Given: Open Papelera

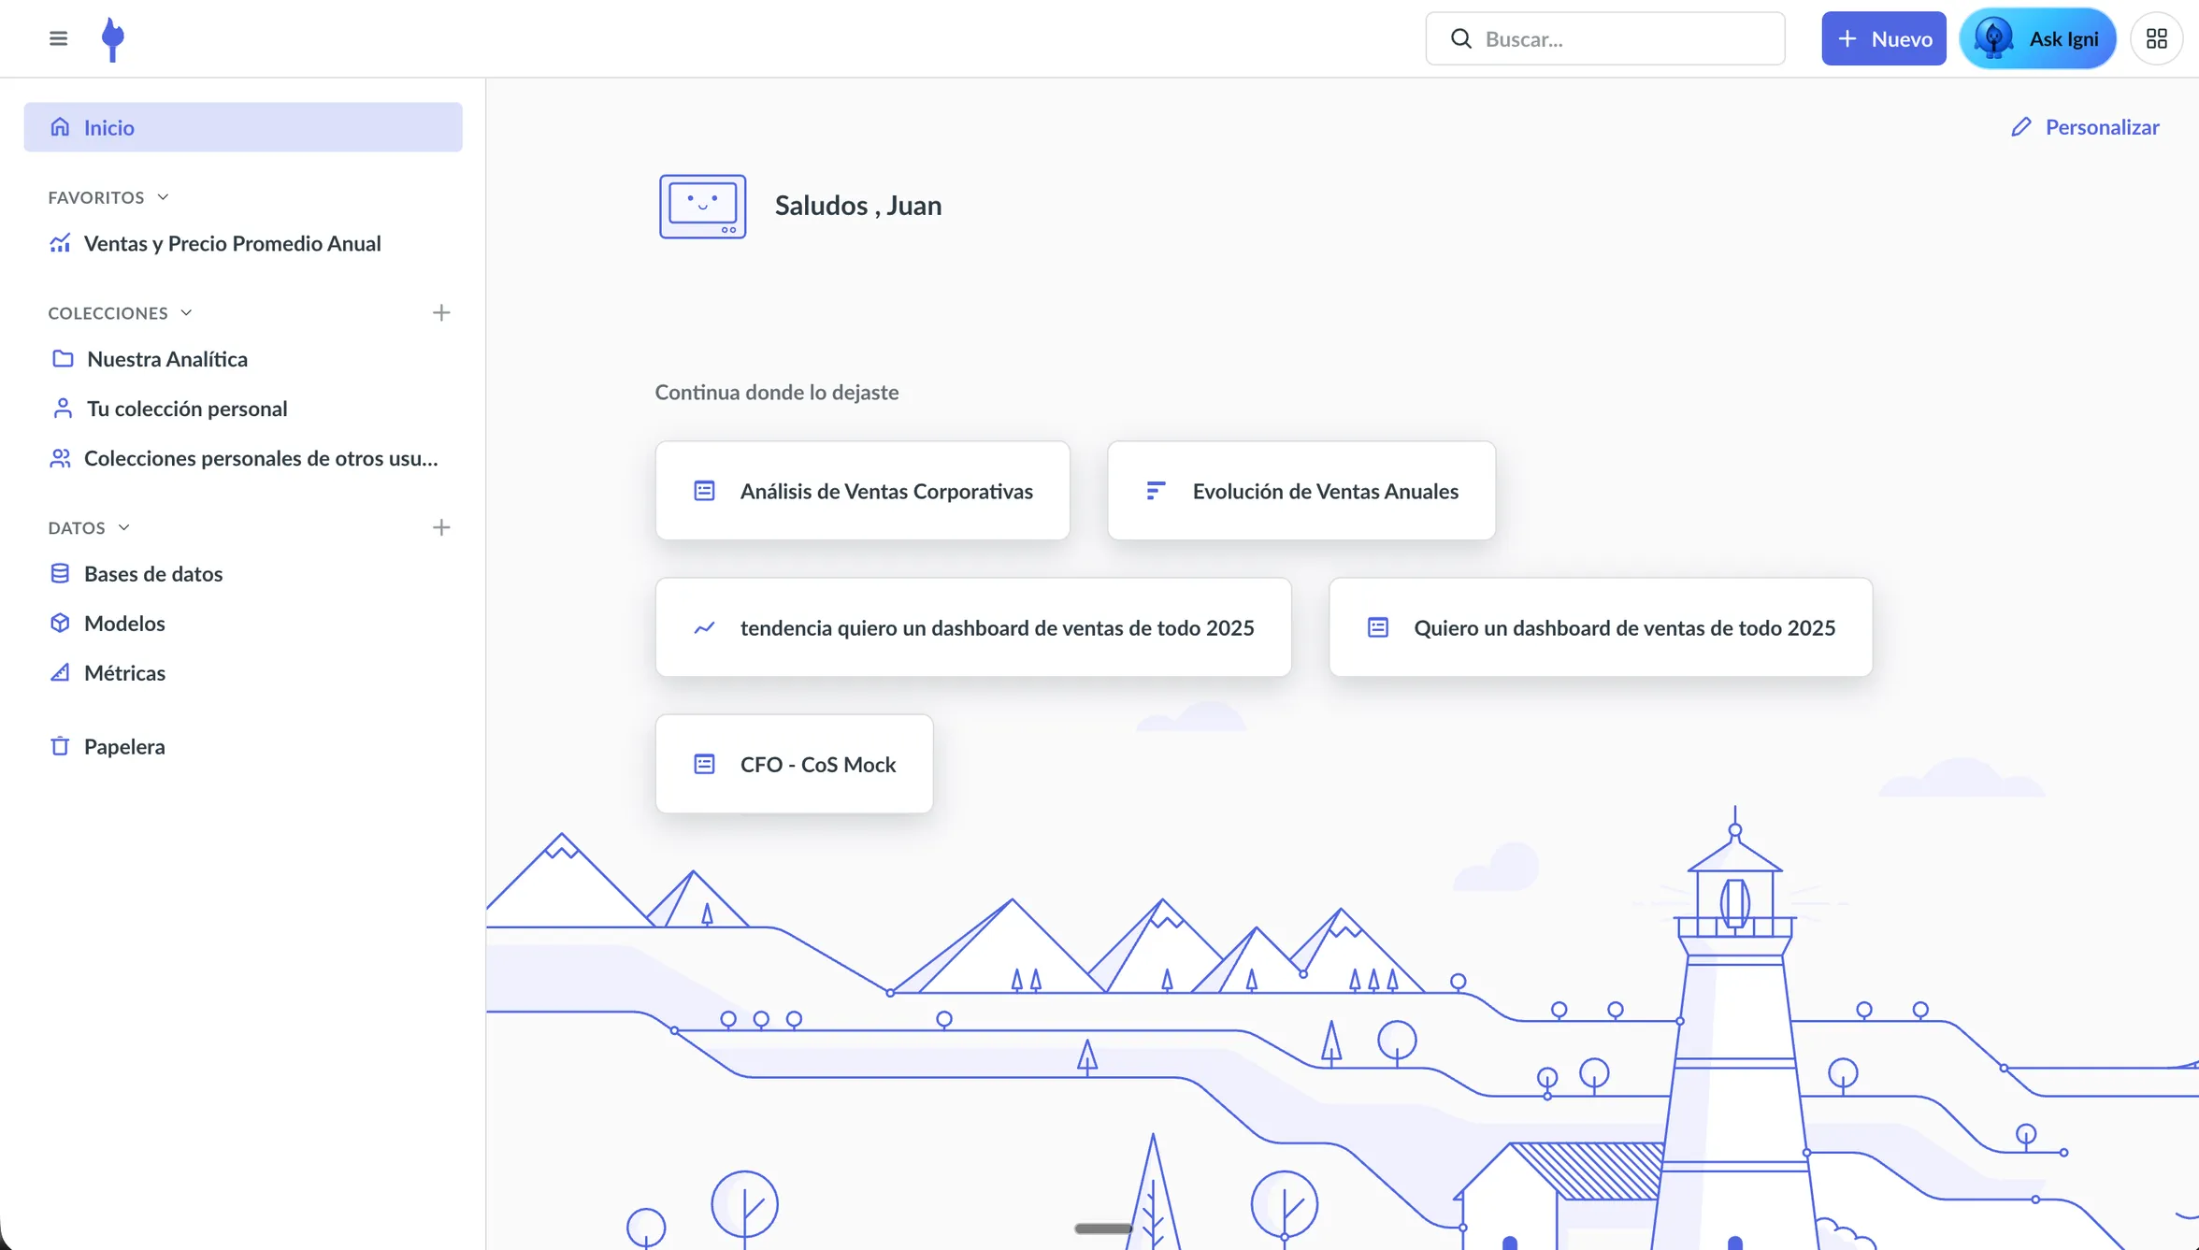Looking at the screenshot, I should coord(243,746).
